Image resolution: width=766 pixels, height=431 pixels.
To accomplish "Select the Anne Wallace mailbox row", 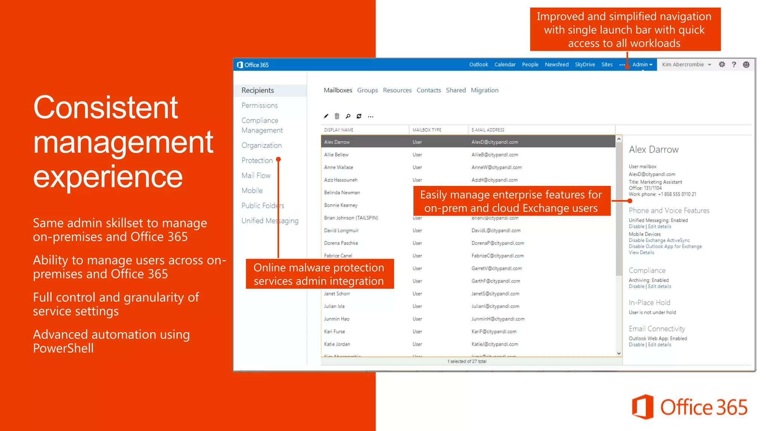I will tap(468, 167).
